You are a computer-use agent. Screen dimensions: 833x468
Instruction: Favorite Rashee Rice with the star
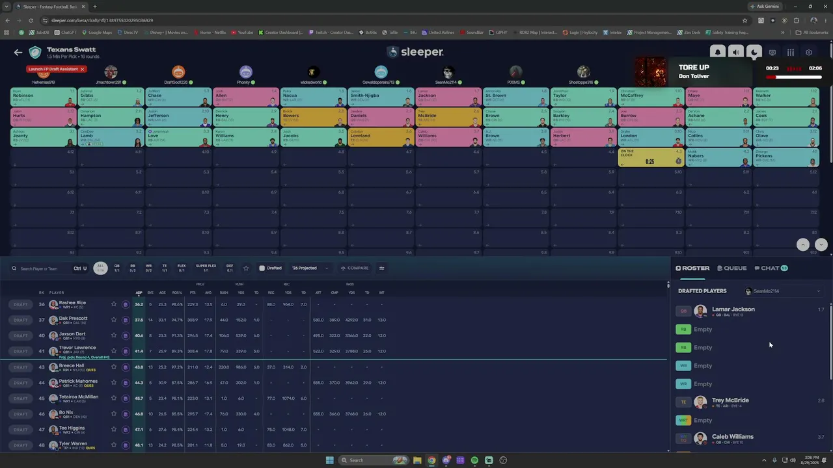[x=114, y=304]
